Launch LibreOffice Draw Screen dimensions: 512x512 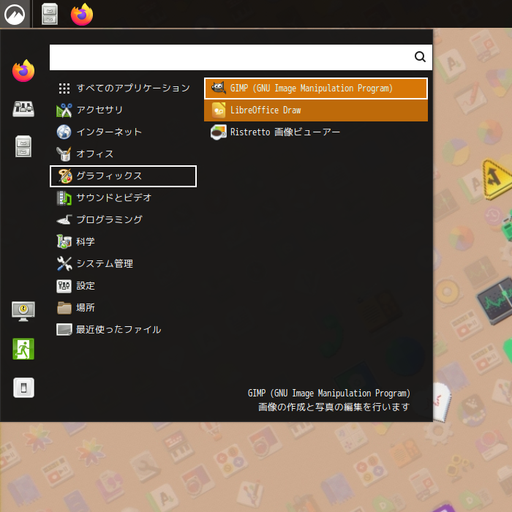pyautogui.click(x=316, y=110)
